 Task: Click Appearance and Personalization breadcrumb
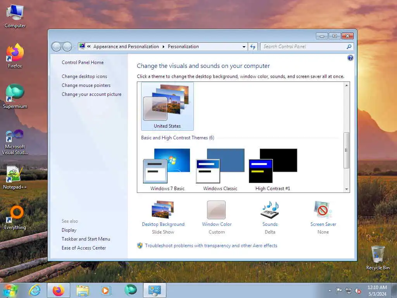126,47
